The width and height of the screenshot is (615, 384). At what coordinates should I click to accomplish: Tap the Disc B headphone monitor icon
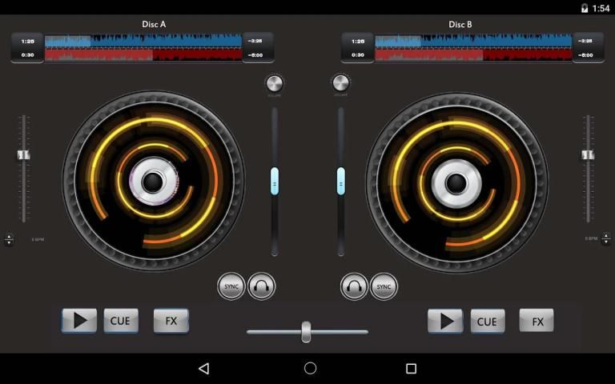(354, 286)
